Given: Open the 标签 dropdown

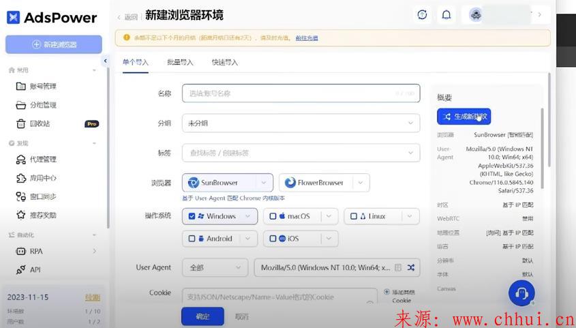Looking at the screenshot, I should coord(301,153).
